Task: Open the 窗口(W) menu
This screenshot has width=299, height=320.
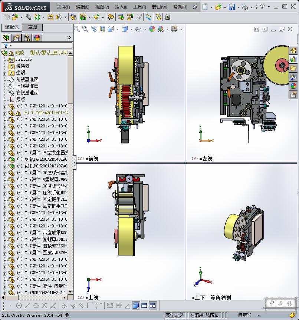Action: coord(160,7)
